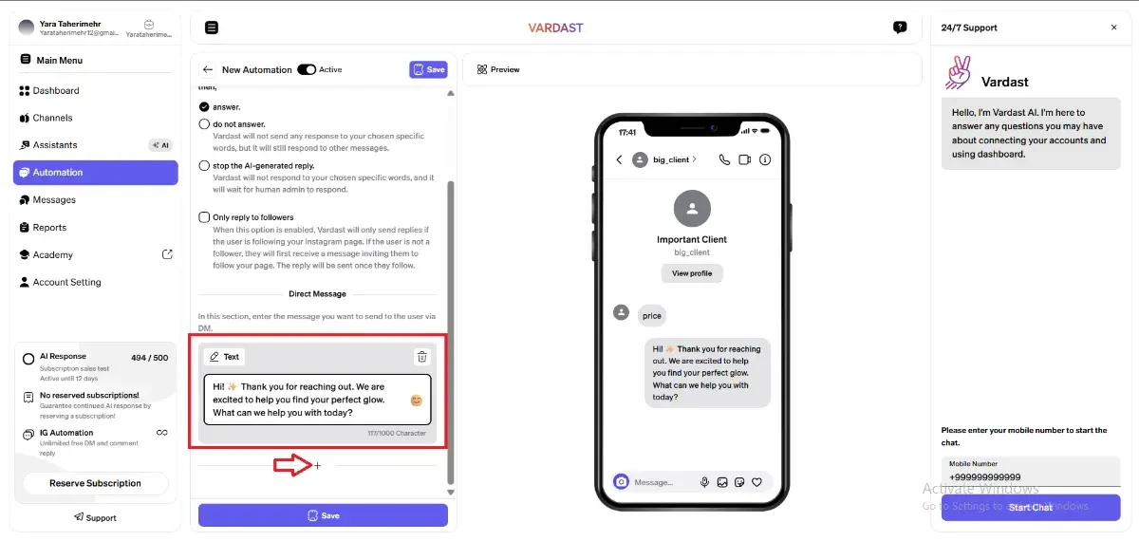
Task: Open the emoji picker in message box
Action: 416,401
